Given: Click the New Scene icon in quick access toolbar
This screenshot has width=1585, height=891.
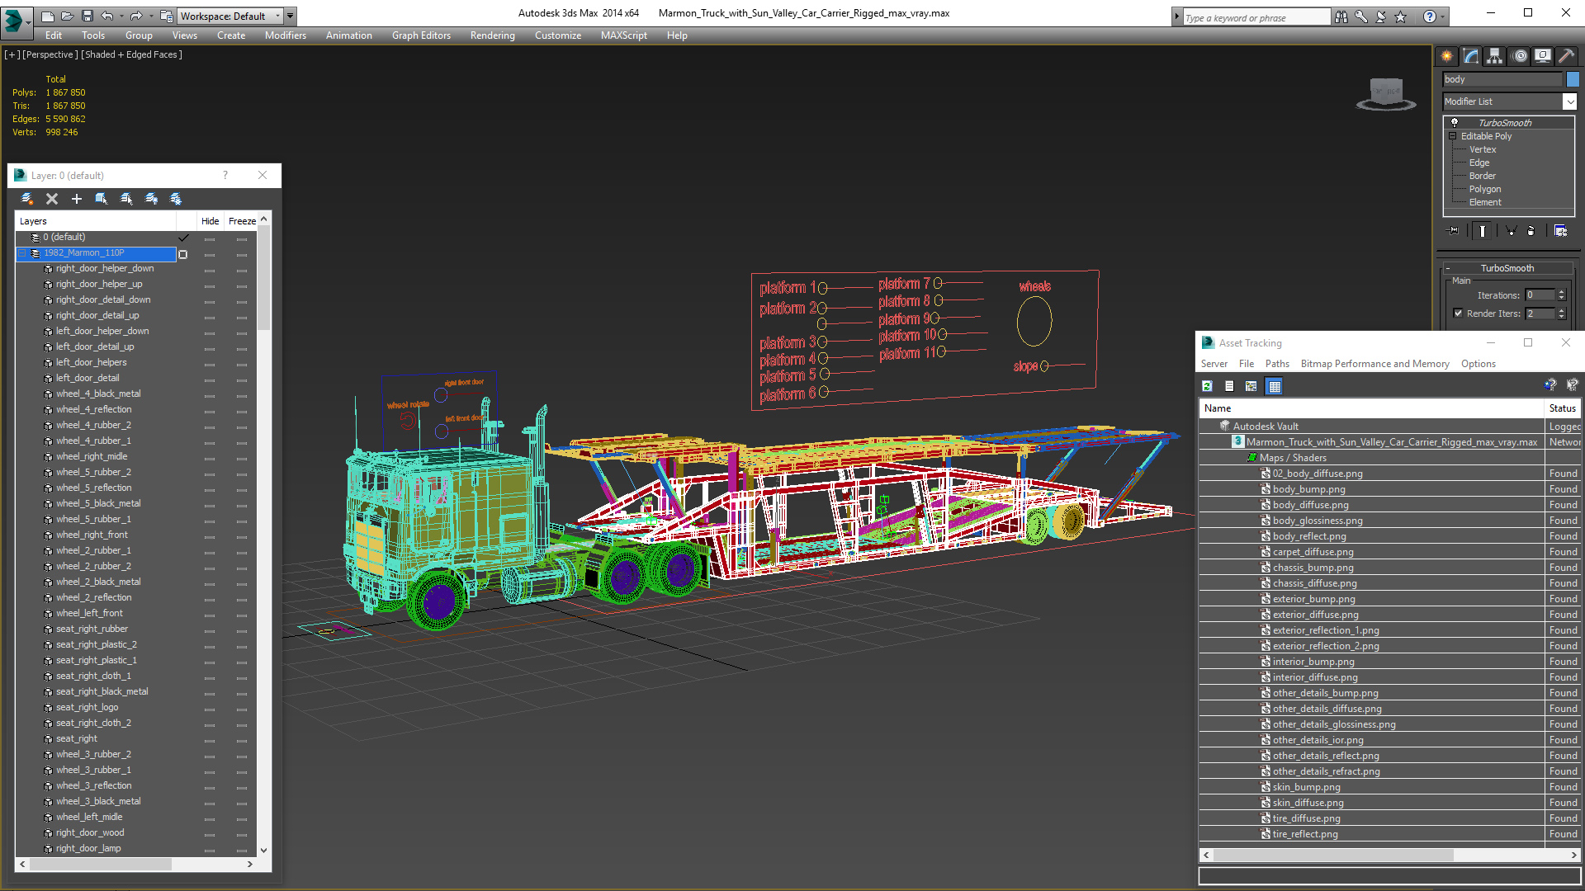Looking at the screenshot, I should tap(47, 16).
